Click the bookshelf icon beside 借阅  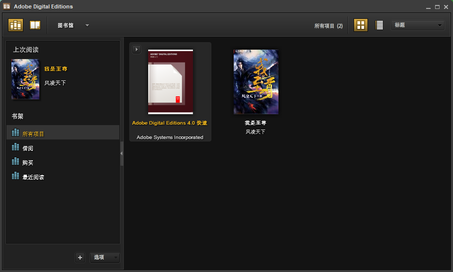point(15,147)
